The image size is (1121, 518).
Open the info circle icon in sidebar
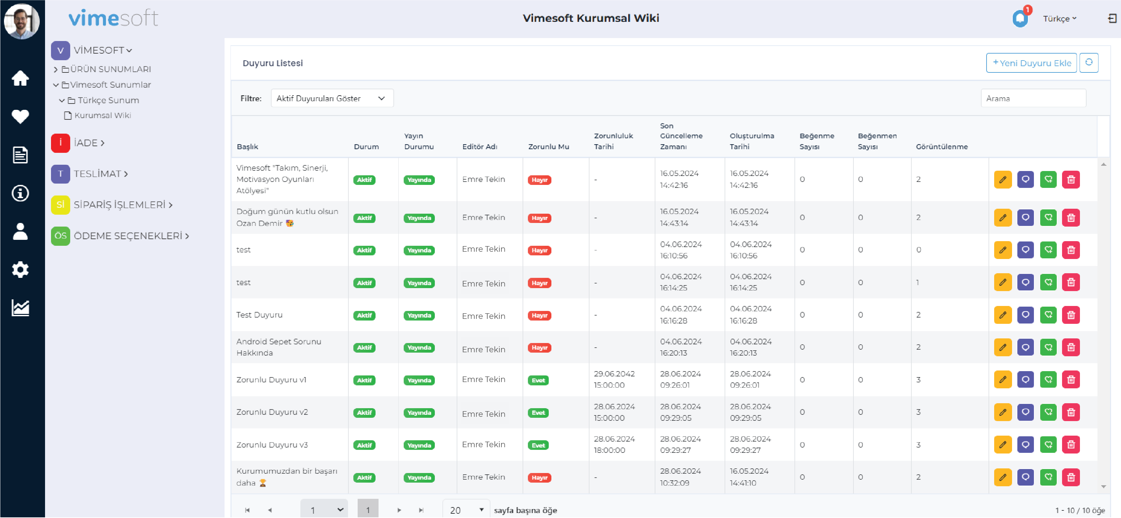(x=20, y=193)
